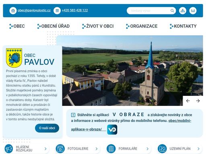Screen dimensions: 206x154
Task: Open the sitemap icon button
Action: (183, 10)
